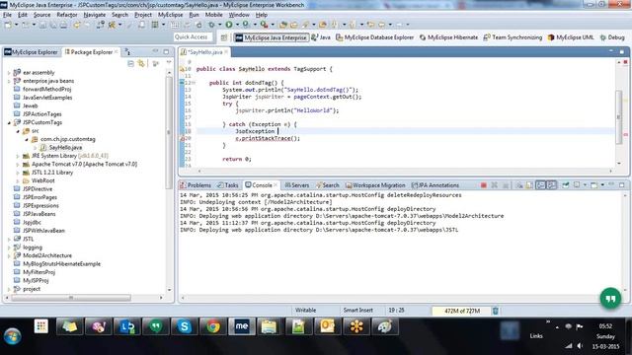Select MyBlogStrutsHibernateExample project
This screenshot has width=632, height=355.
pyautogui.click(x=61, y=264)
